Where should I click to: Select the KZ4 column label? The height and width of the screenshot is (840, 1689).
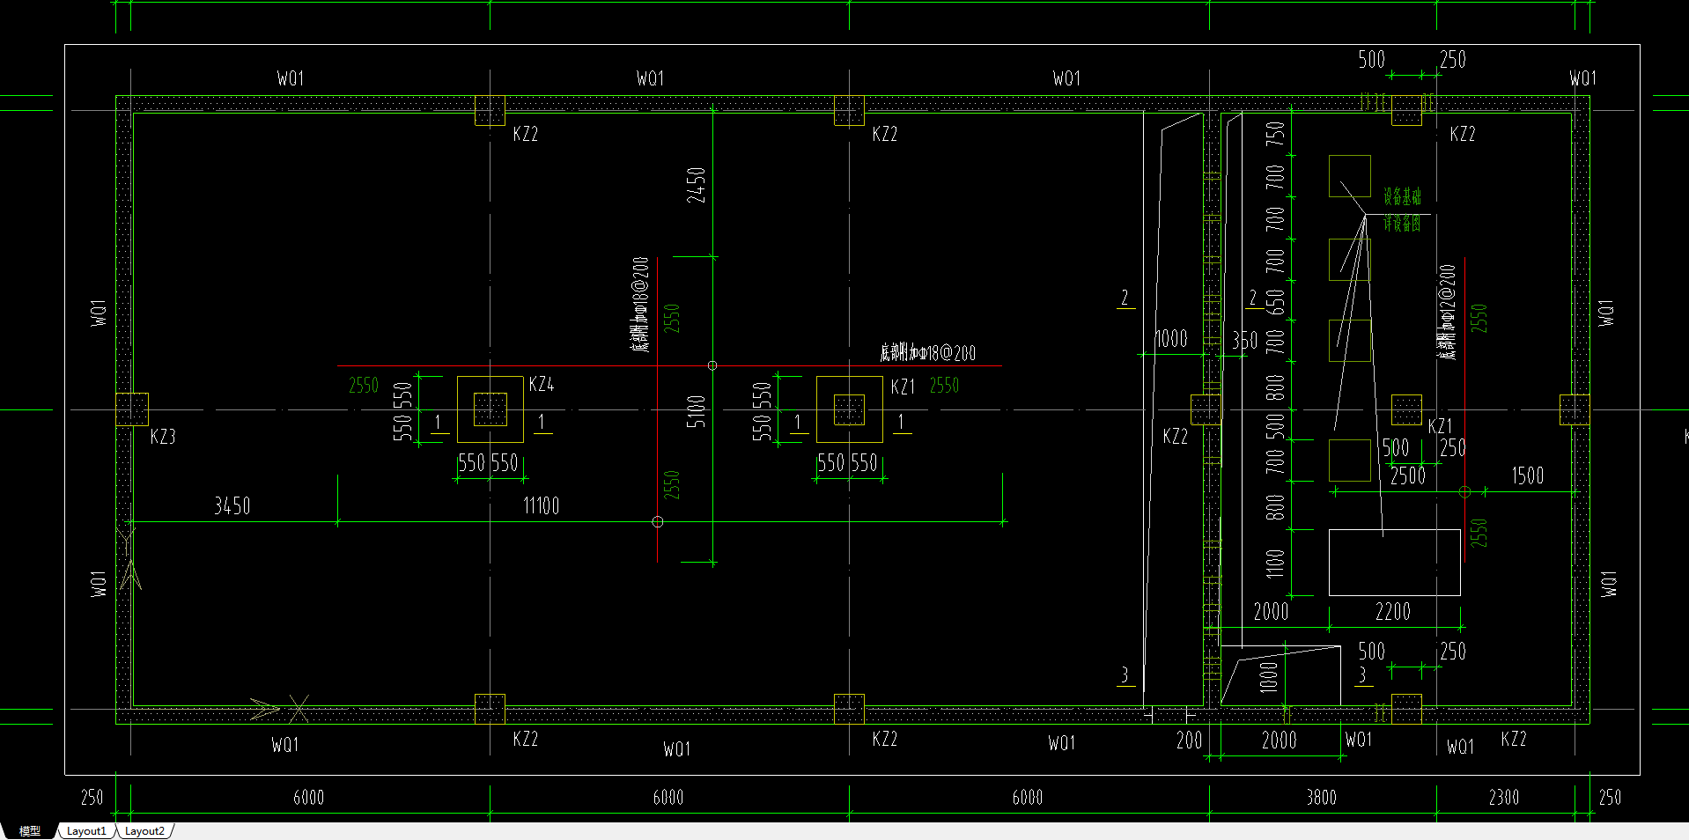[542, 385]
